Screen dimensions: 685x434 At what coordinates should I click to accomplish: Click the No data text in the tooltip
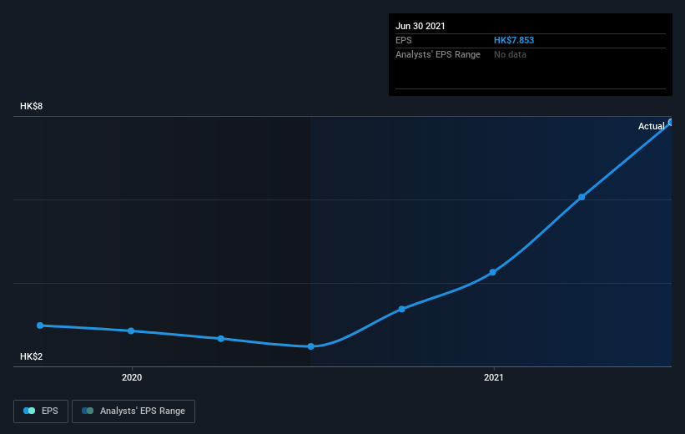(510, 54)
